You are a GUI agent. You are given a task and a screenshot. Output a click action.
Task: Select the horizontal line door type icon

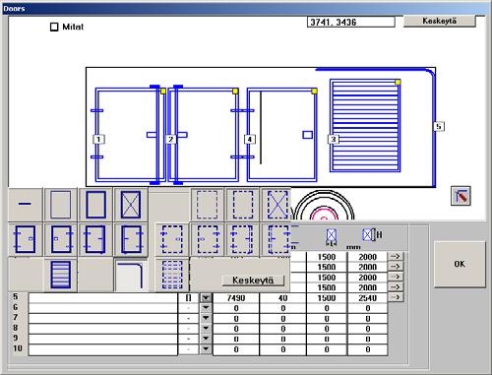(x=25, y=205)
